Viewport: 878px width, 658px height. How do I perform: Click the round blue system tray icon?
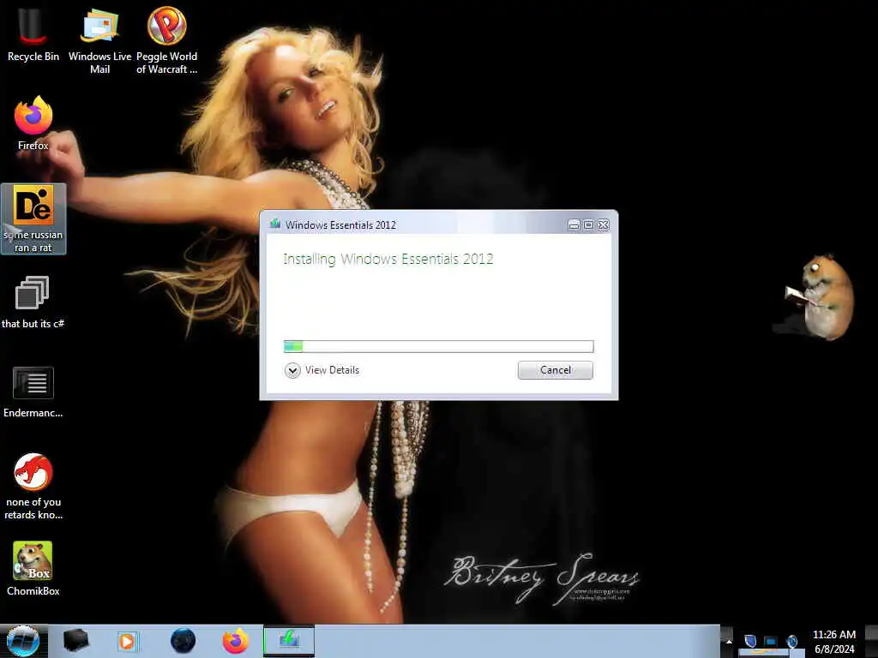791,641
